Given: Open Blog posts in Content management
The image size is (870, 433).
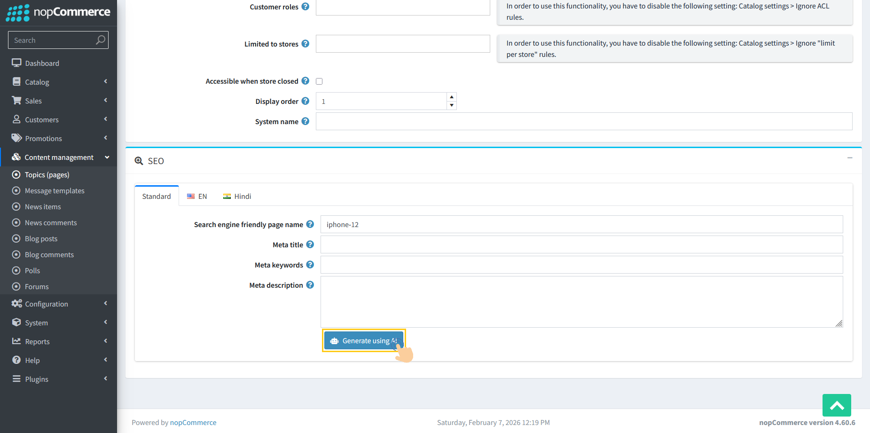Looking at the screenshot, I should 41,238.
